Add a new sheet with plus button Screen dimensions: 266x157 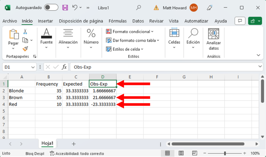coord(74,144)
